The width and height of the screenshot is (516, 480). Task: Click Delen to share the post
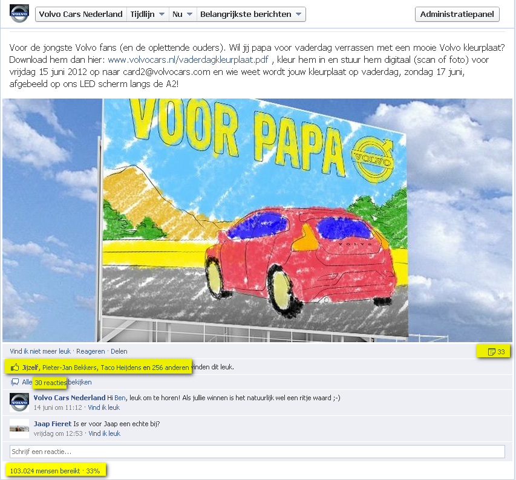point(119,351)
